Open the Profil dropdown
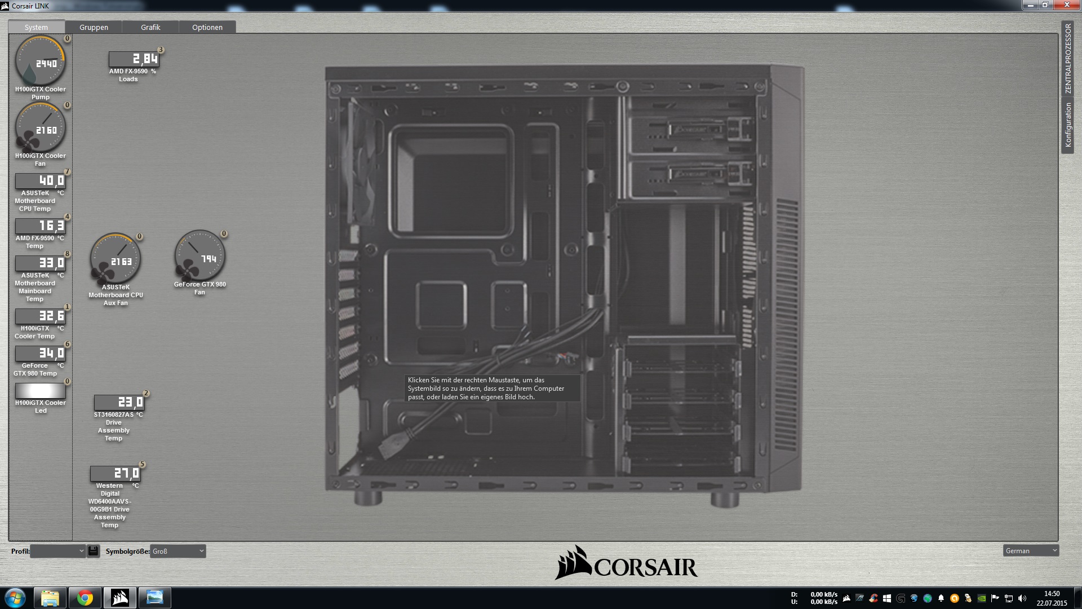This screenshot has height=609, width=1082. (x=57, y=551)
